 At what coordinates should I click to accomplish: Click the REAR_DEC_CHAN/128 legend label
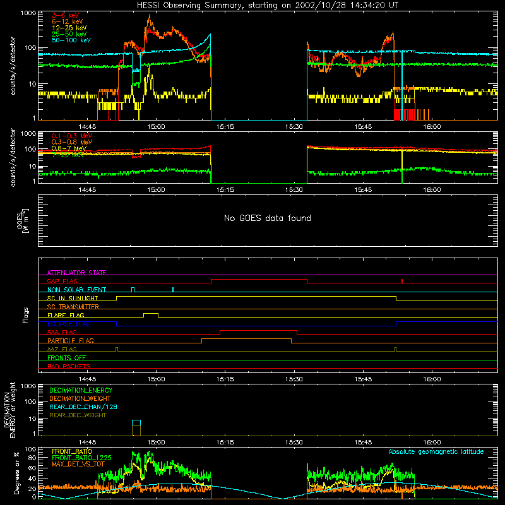pos(83,407)
